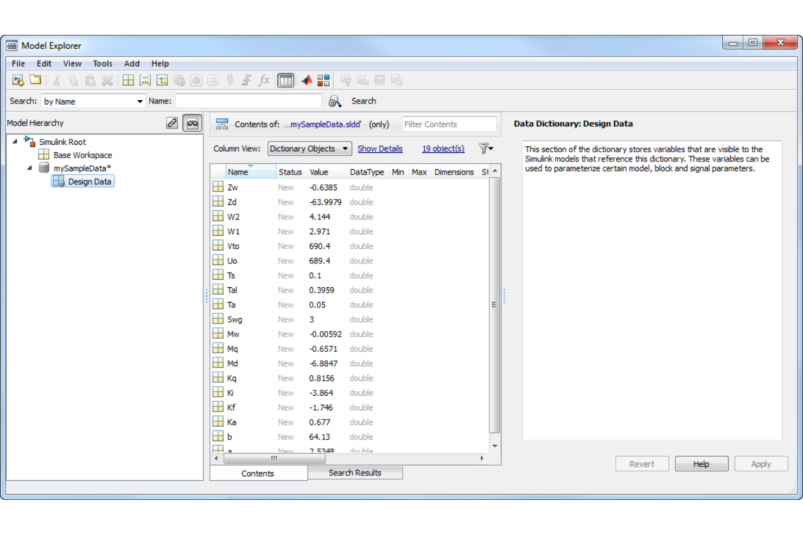Screen dimensions: 803x535
Task: Click inside the Filter Contents field
Action: point(449,124)
